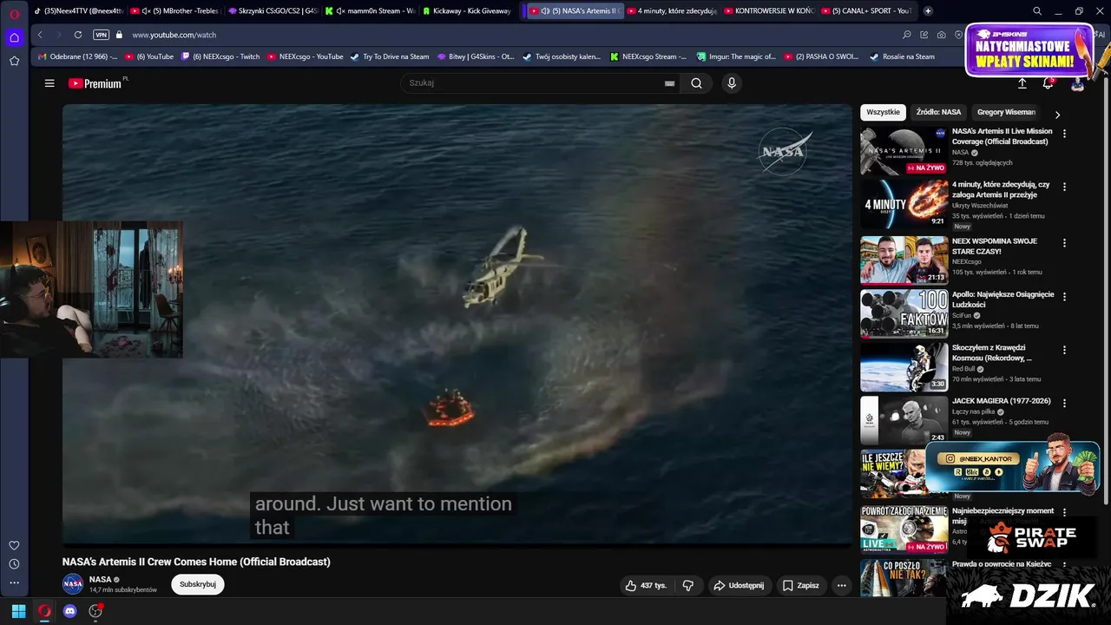Open the 100 FAKTÓW Apollo thumbnail
Screen dimensions: 1111x625
point(904,313)
